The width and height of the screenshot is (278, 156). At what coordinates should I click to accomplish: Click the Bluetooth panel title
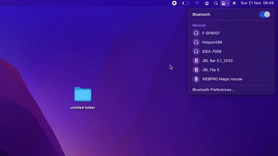pyautogui.click(x=201, y=14)
